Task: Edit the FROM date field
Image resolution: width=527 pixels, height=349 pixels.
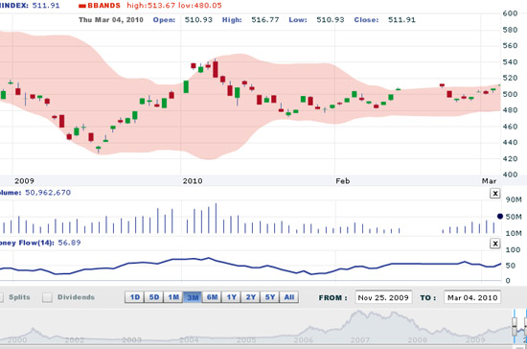Action: (383, 297)
